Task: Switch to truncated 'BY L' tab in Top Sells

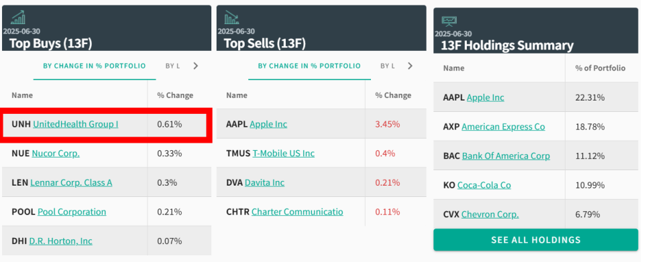Action: [x=387, y=66]
